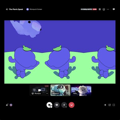This screenshot has height=120, width=120.
Task: Toggle the microphone mute button
Action: 64,105
